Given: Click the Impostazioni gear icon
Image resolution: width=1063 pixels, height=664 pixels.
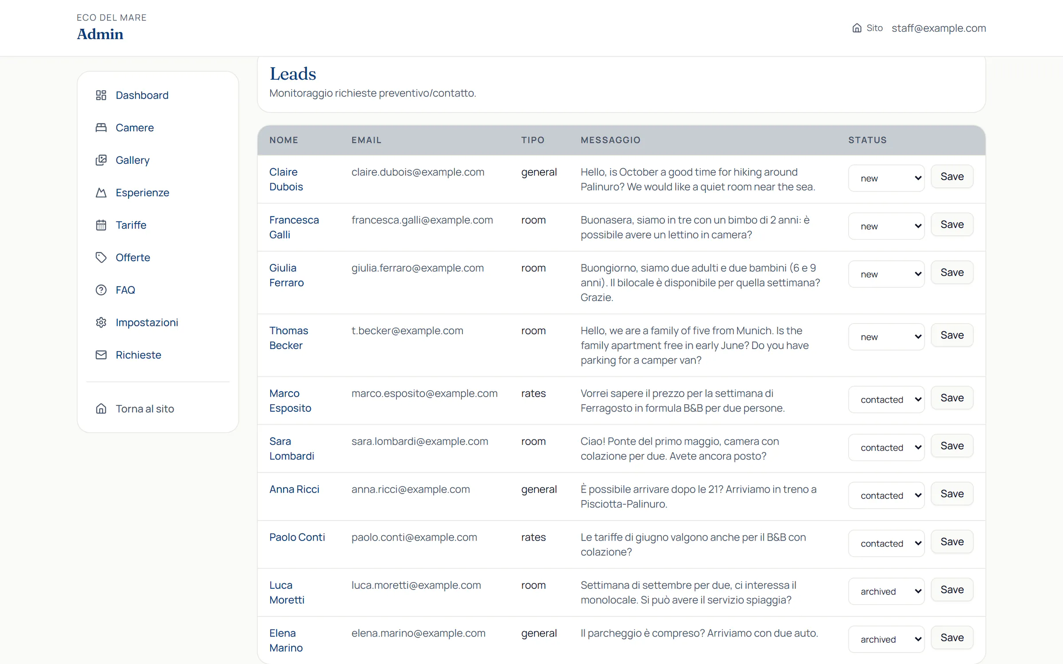Looking at the screenshot, I should tap(101, 322).
